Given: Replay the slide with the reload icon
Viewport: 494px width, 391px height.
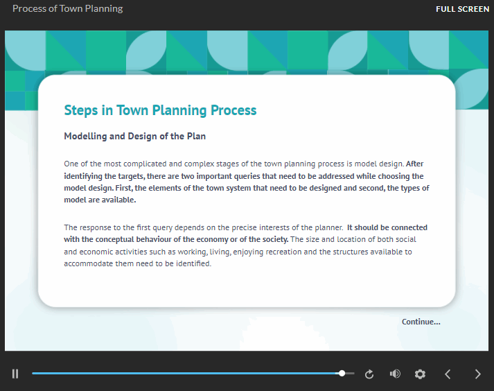Looking at the screenshot, I should point(369,374).
